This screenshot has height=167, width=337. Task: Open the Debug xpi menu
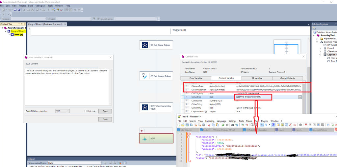[40, 6]
